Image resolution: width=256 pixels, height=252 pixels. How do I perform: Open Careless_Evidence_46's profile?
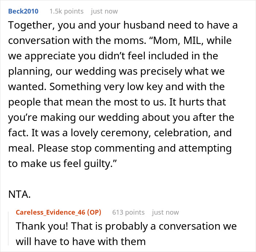[50, 212]
